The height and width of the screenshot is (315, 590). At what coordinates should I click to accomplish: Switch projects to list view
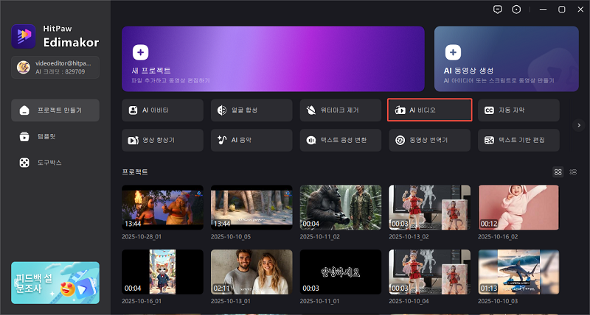pos(573,172)
